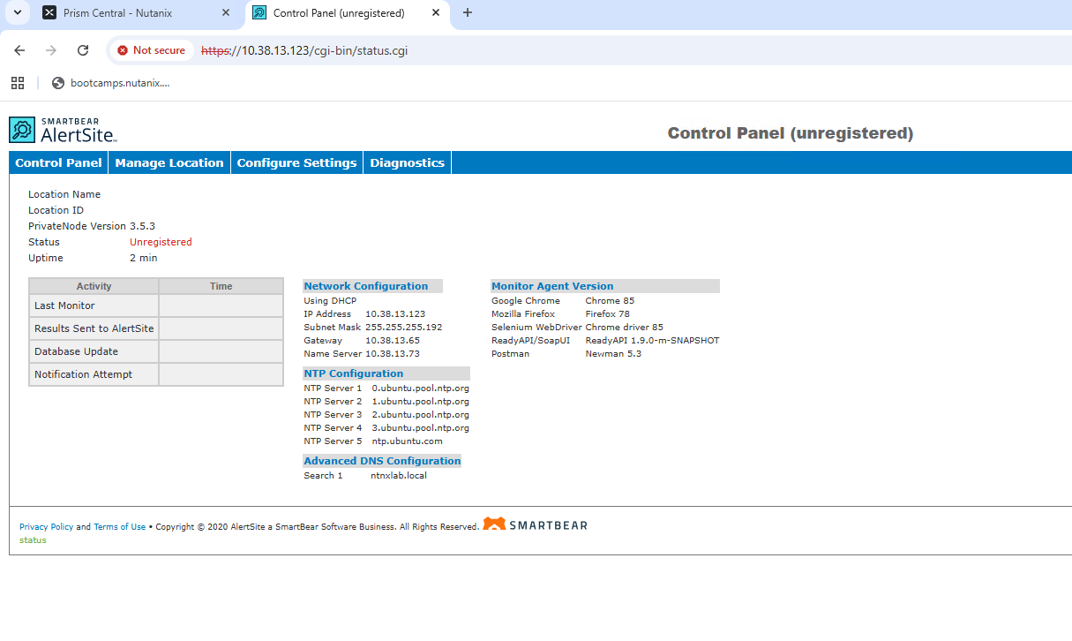Reload the page with refresh icon
Viewport: 1072px width, 641px height.
tap(83, 50)
